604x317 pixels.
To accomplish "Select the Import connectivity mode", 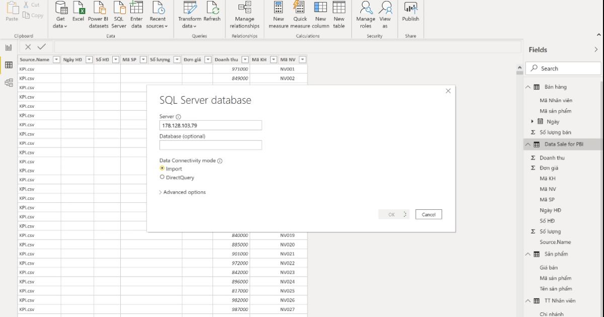I will tap(162, 169).
